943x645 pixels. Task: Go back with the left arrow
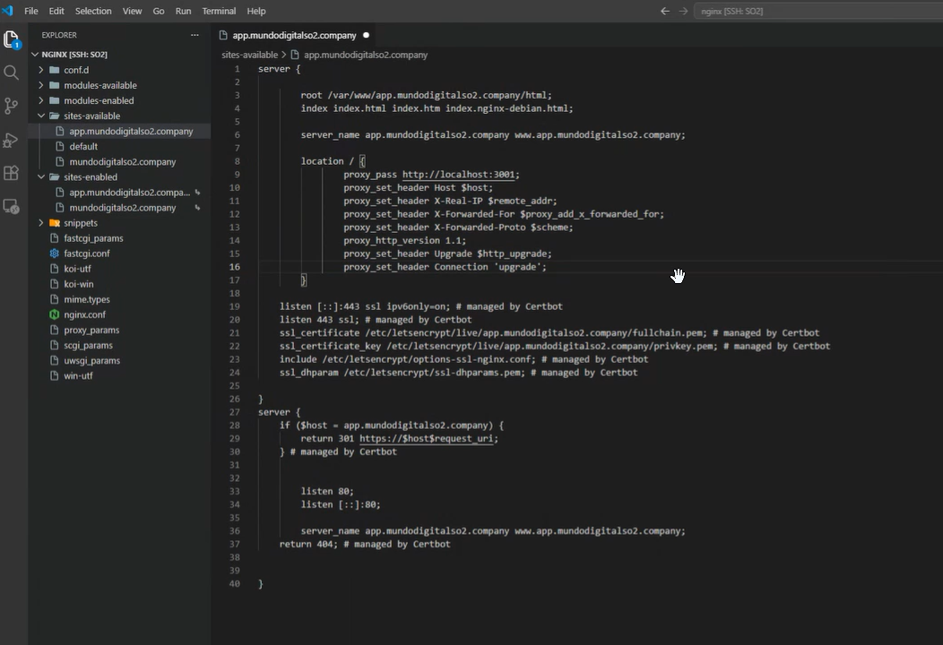click(664, 11)
